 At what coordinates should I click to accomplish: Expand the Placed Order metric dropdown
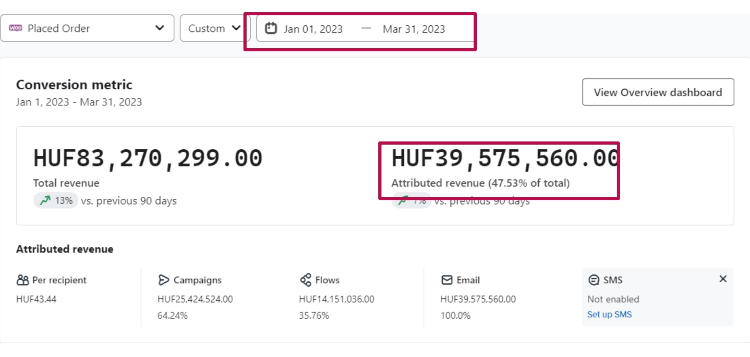87,28
